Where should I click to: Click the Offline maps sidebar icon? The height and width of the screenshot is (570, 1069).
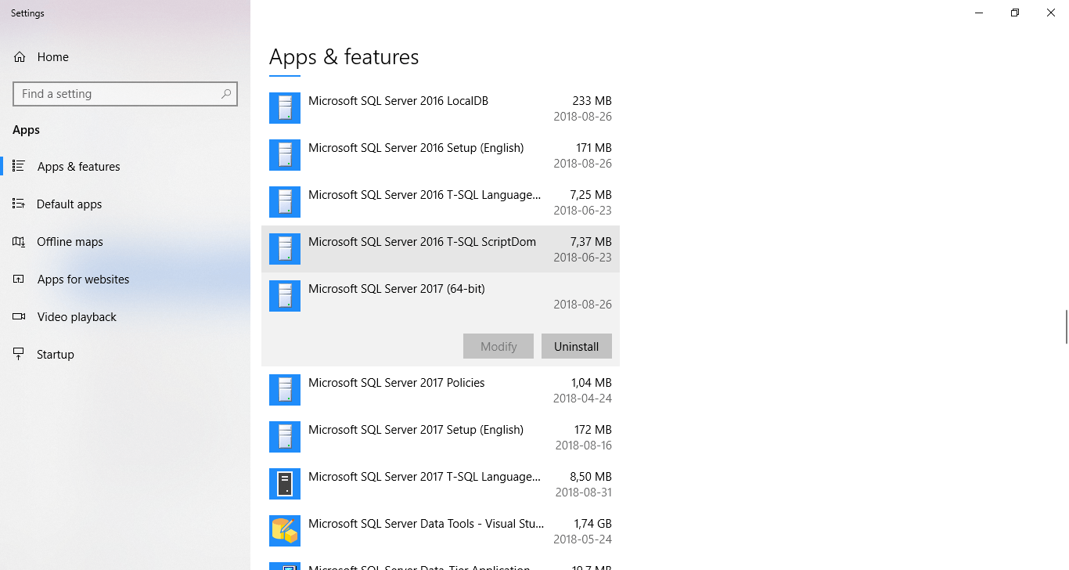18,241
